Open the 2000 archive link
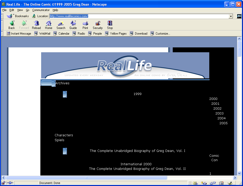This screenshot has width=243, height=186. [213, 99]
